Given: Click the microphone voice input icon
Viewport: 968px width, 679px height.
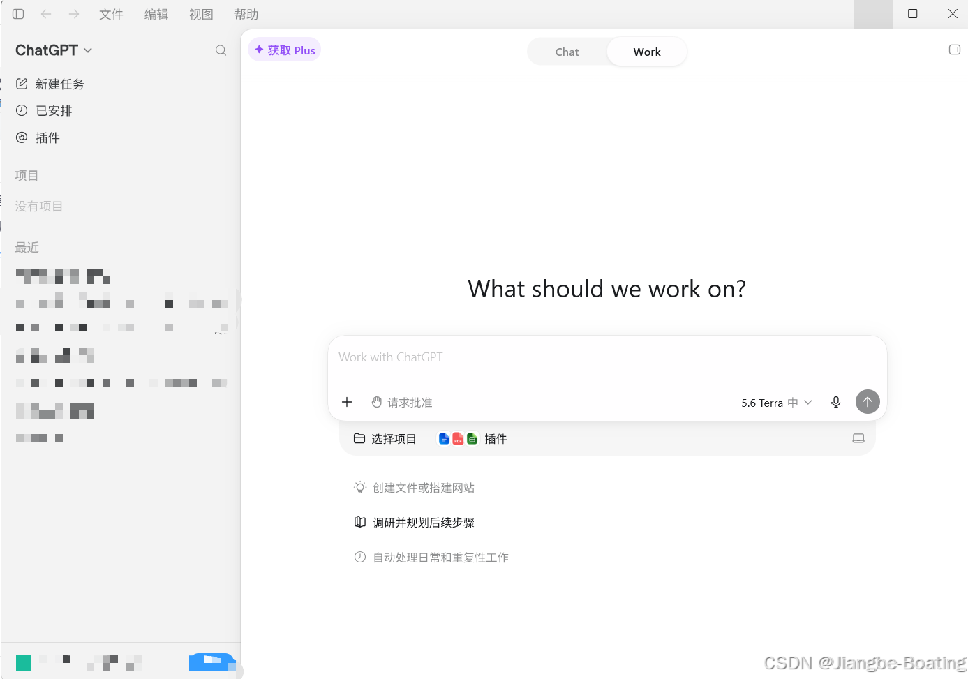Looking at the screenshot, I should click(836, 402).
